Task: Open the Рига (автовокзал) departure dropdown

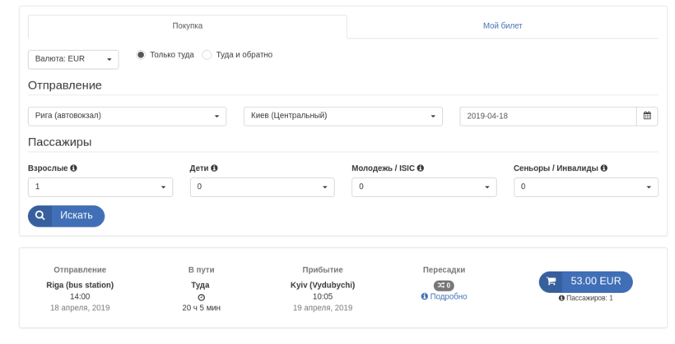Action: 127,116
